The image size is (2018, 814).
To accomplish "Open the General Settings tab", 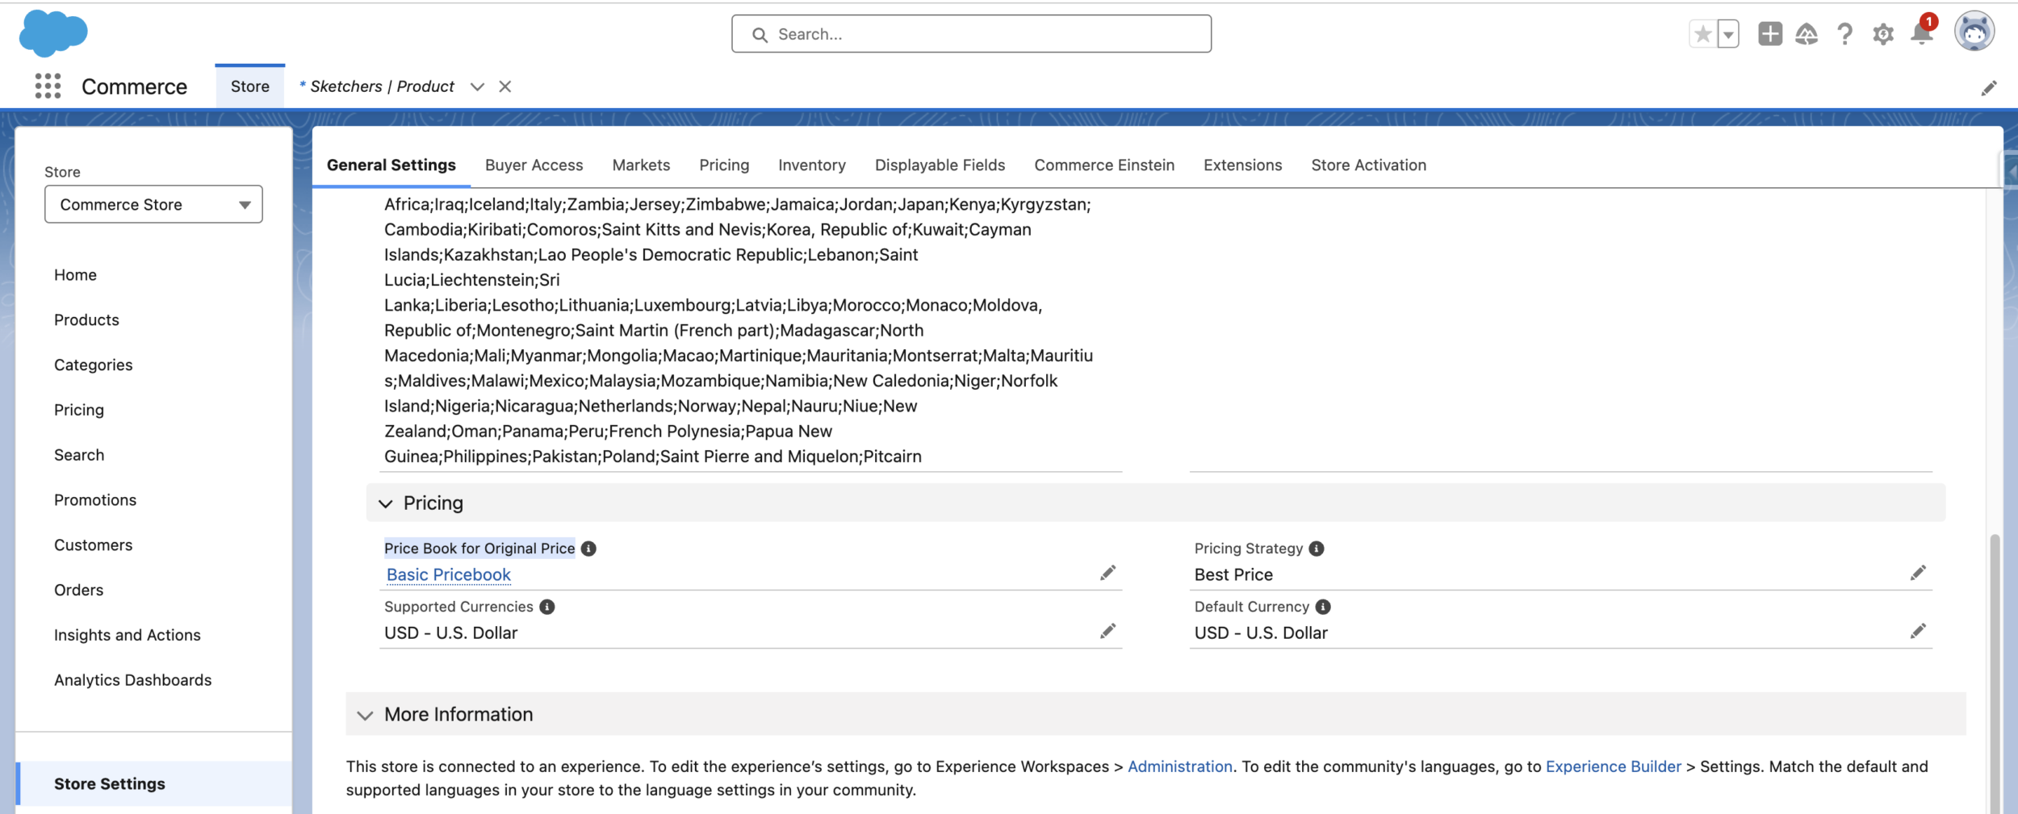I will [x=391, y=165].
